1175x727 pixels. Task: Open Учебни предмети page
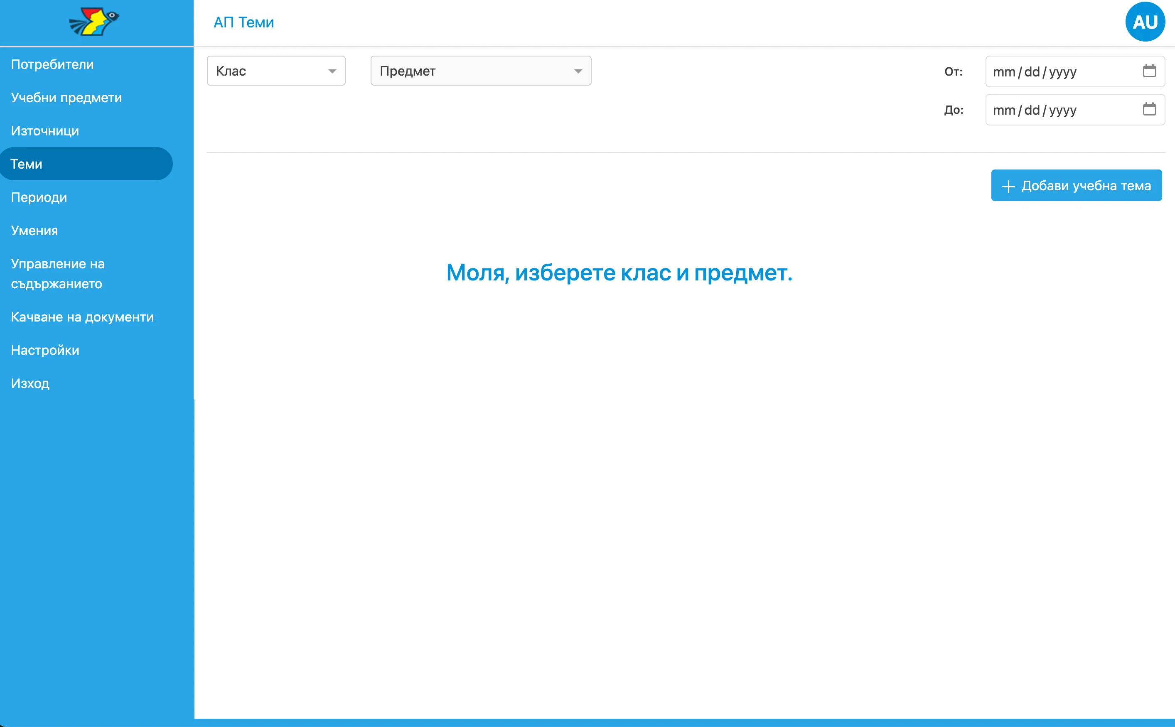pos(66,97)
